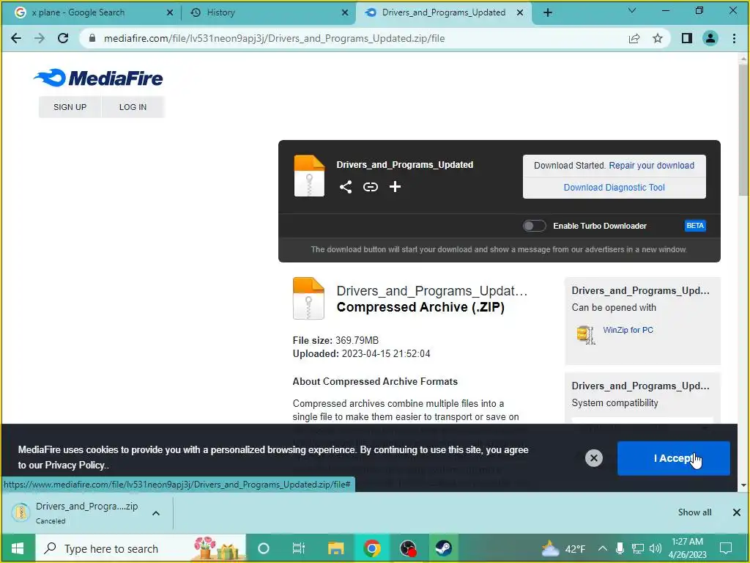Open the Repair your download link
The height and width of the screenshot is (563, 750).
pyautogui.click(x=651, y=166)
